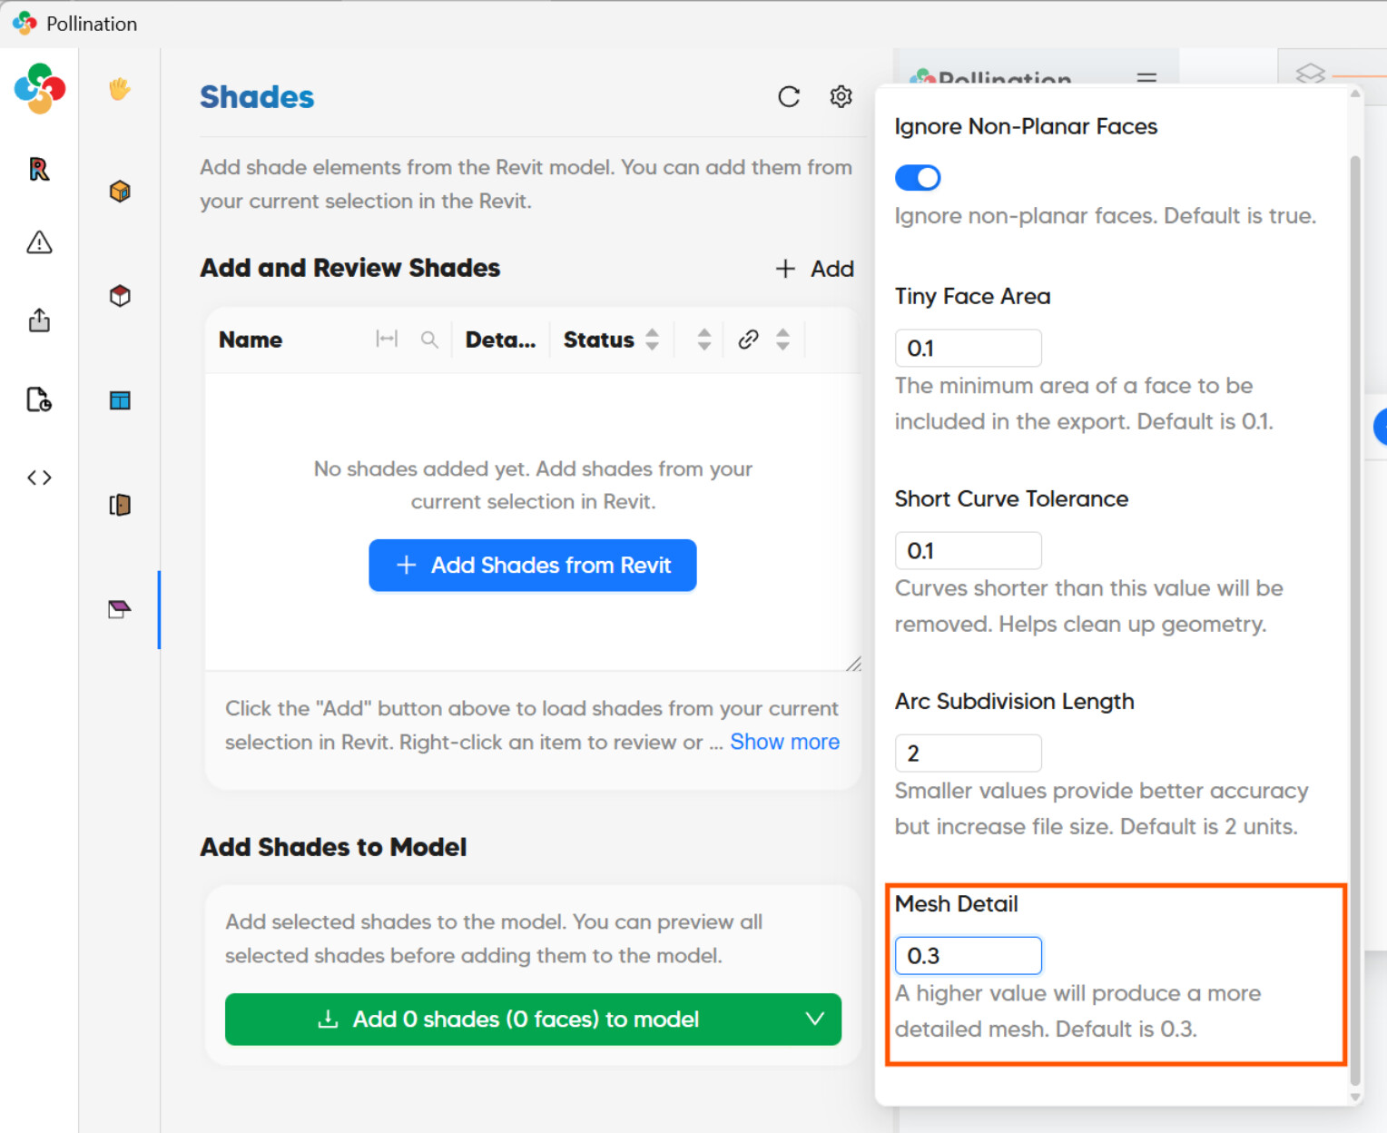Switch to the door icon tab
1387x1133 pixels.
click(x=120, y=505)
